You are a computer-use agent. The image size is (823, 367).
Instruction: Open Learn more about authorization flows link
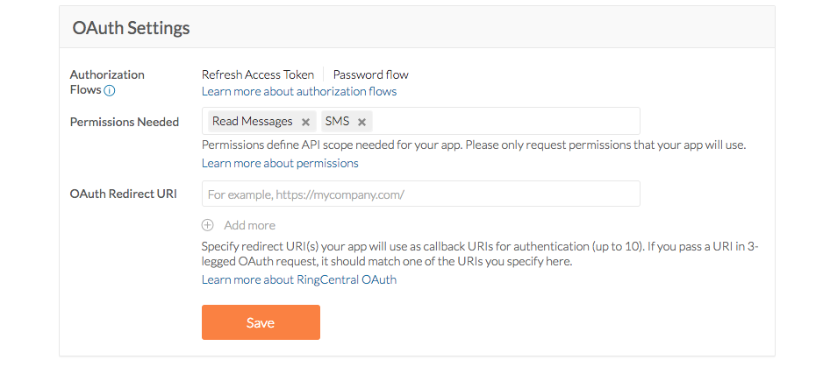(299, 91)
